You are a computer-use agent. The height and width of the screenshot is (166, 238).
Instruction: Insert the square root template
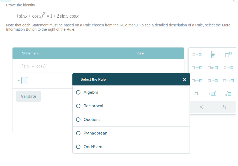tap(228, 94)
